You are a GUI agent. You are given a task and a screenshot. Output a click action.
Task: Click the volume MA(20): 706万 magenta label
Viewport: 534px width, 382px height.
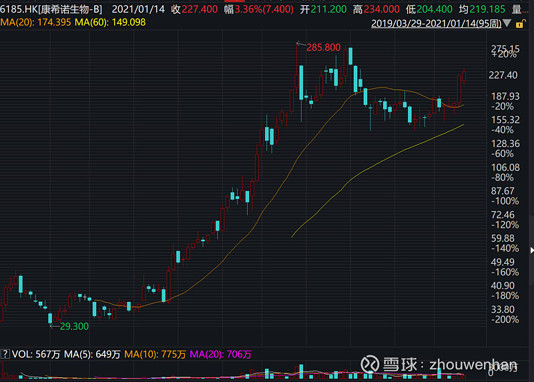(x=220, y=355)
